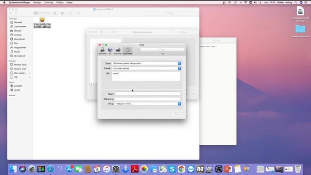Image resolution: width=311 pixels, height=175 pixels.
Task: Click the plus button under printer list
Action: click(91, 84)
